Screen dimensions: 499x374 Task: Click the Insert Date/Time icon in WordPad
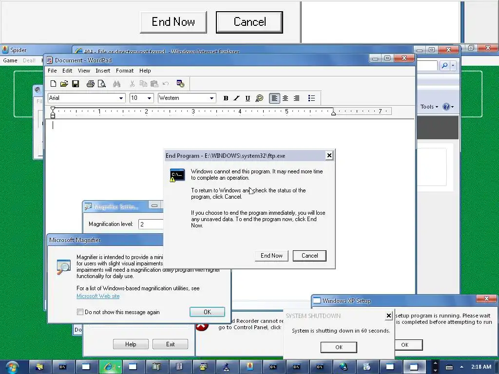pos(180,84)
